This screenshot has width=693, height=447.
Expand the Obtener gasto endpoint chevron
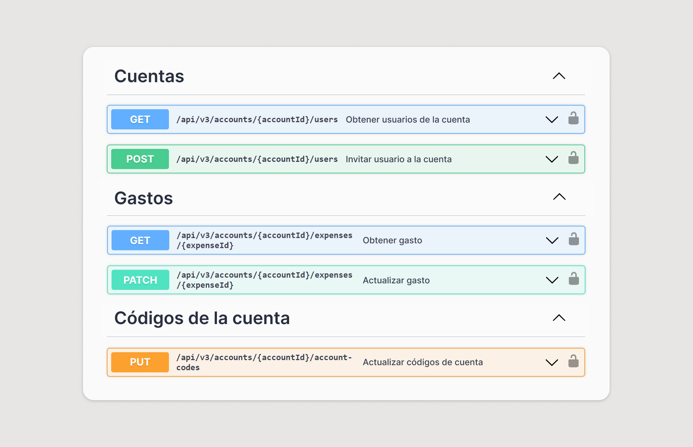(552, 240)
